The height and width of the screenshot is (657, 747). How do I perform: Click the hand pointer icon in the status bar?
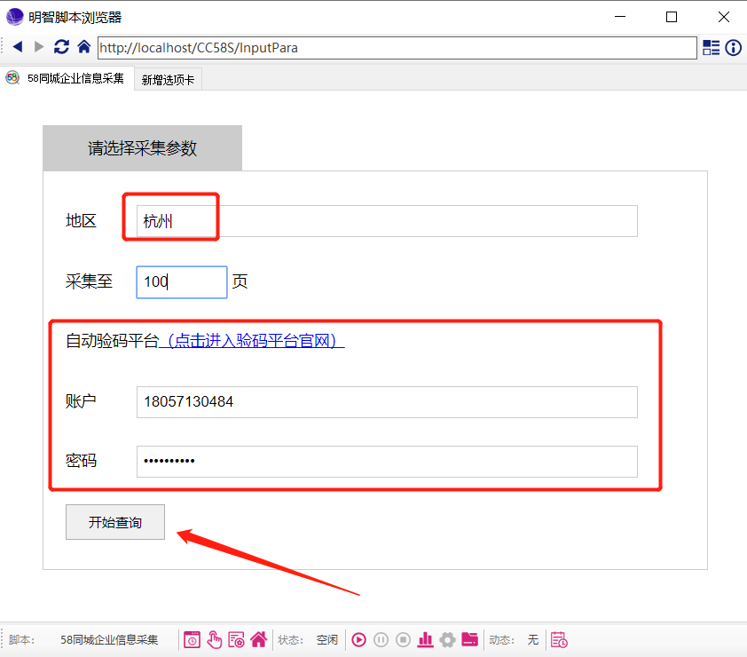(215, 640)
